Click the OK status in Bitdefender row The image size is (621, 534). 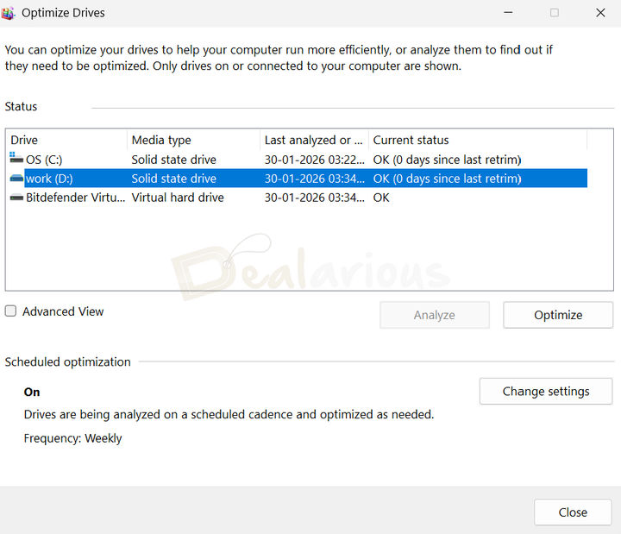381,198
